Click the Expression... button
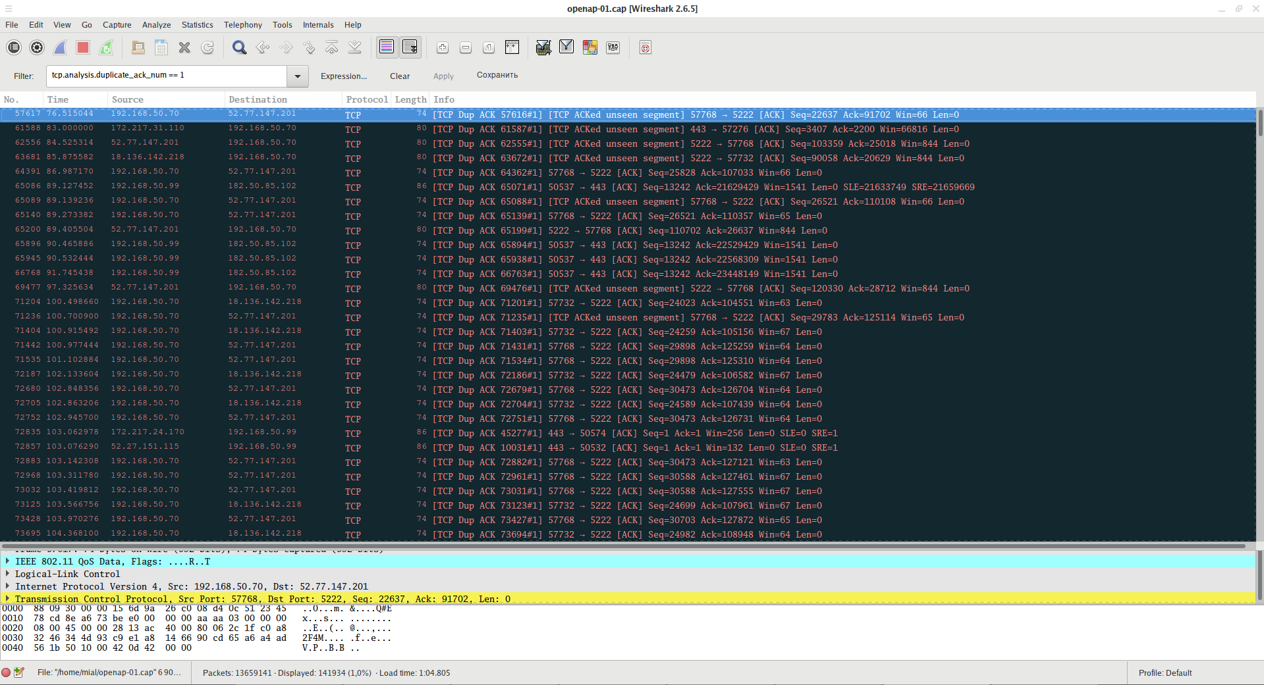This screenshot has width=1264, height=685. pyautogui.click(x=343, y=76)
